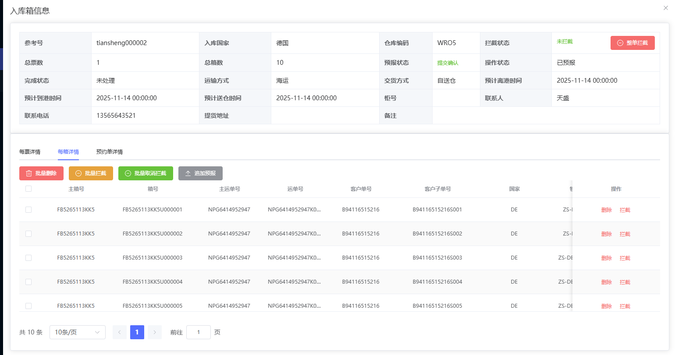Tick the checkbox for box FB5265113KK5U000004
Screen dimensions: 675x355
(28, 282)
